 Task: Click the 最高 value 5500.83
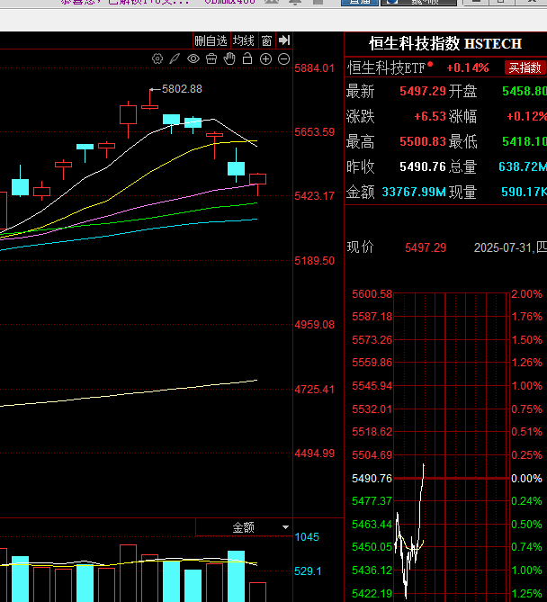[x=423, y=141]
